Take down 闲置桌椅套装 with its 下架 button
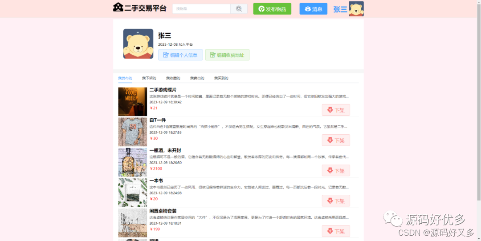The image size is (481, 241). coord(336,231)
